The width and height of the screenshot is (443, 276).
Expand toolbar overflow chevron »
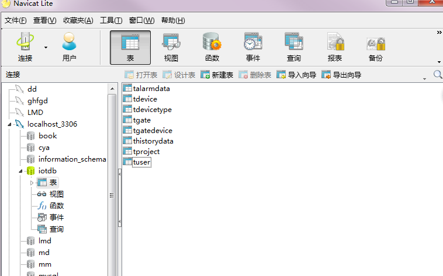(439, 33)
